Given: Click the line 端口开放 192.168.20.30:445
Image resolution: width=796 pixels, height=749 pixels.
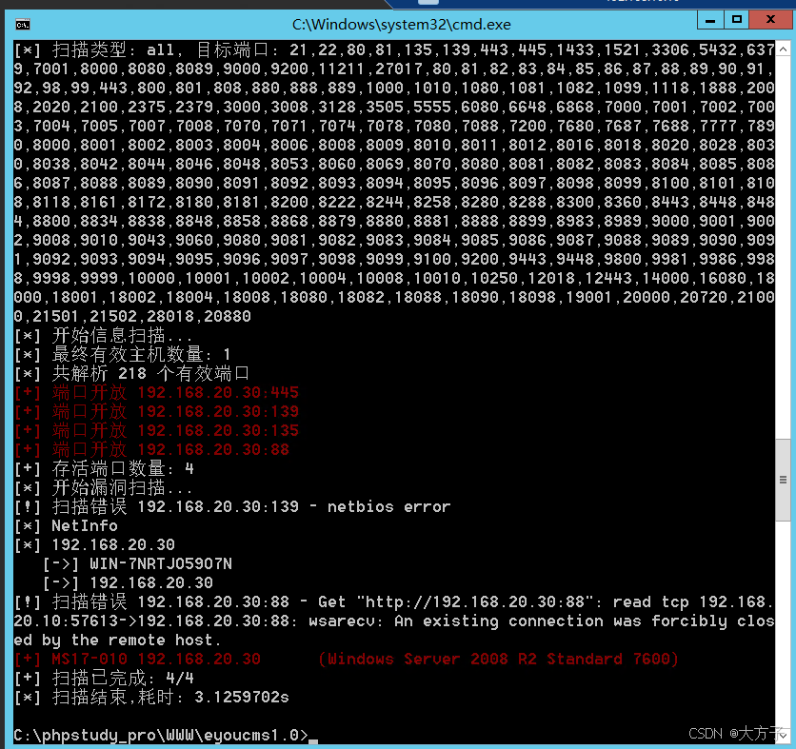Looking at the screenshot, I should pyautogui.click(x=156, y=392).
